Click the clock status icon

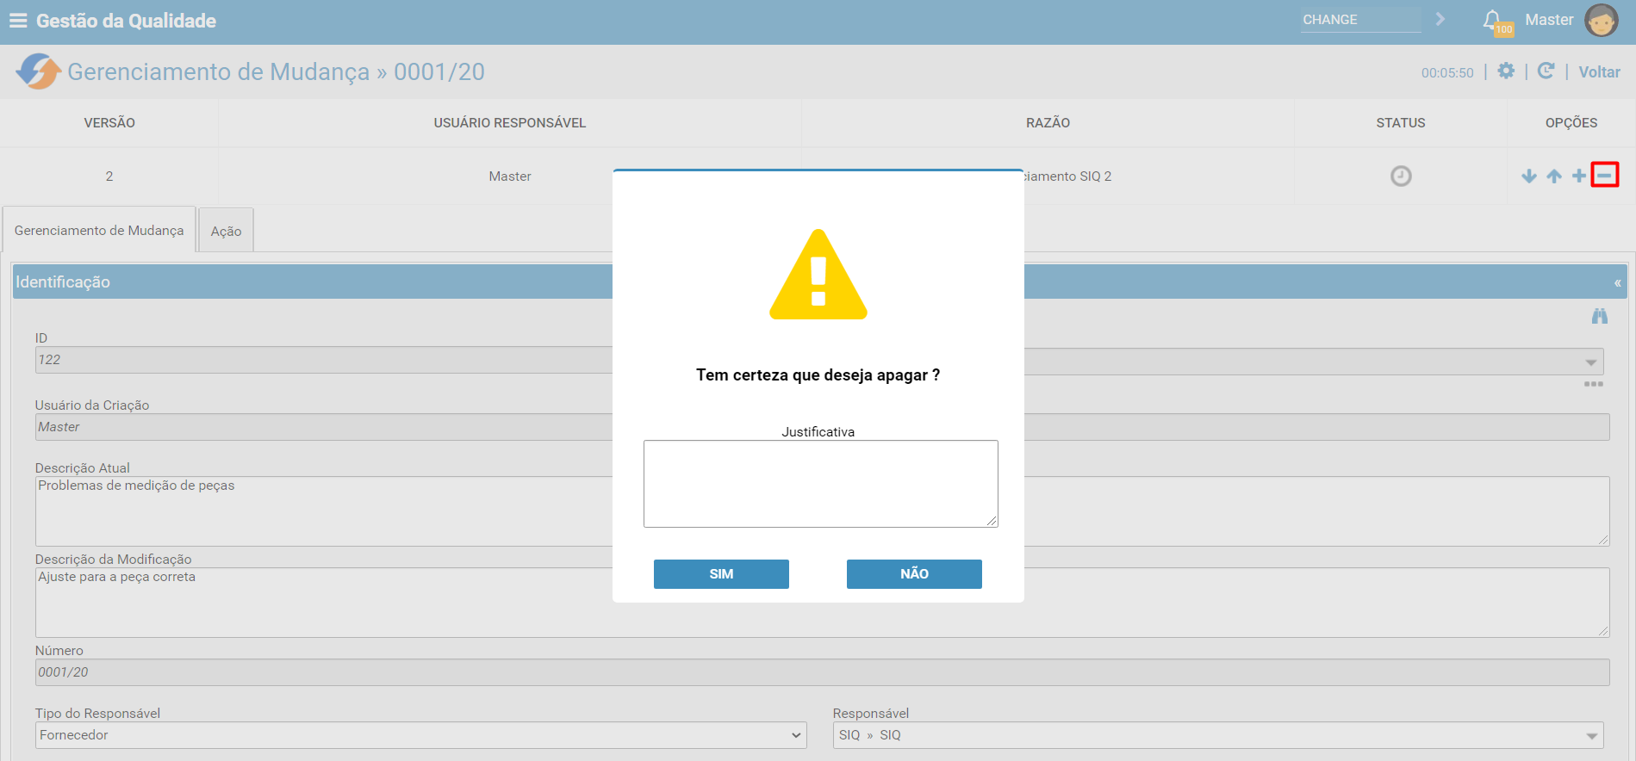(x=1401, y=176)
